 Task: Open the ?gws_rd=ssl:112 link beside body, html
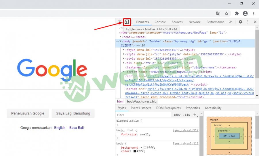pyautogui.click(x=186, y=130)
